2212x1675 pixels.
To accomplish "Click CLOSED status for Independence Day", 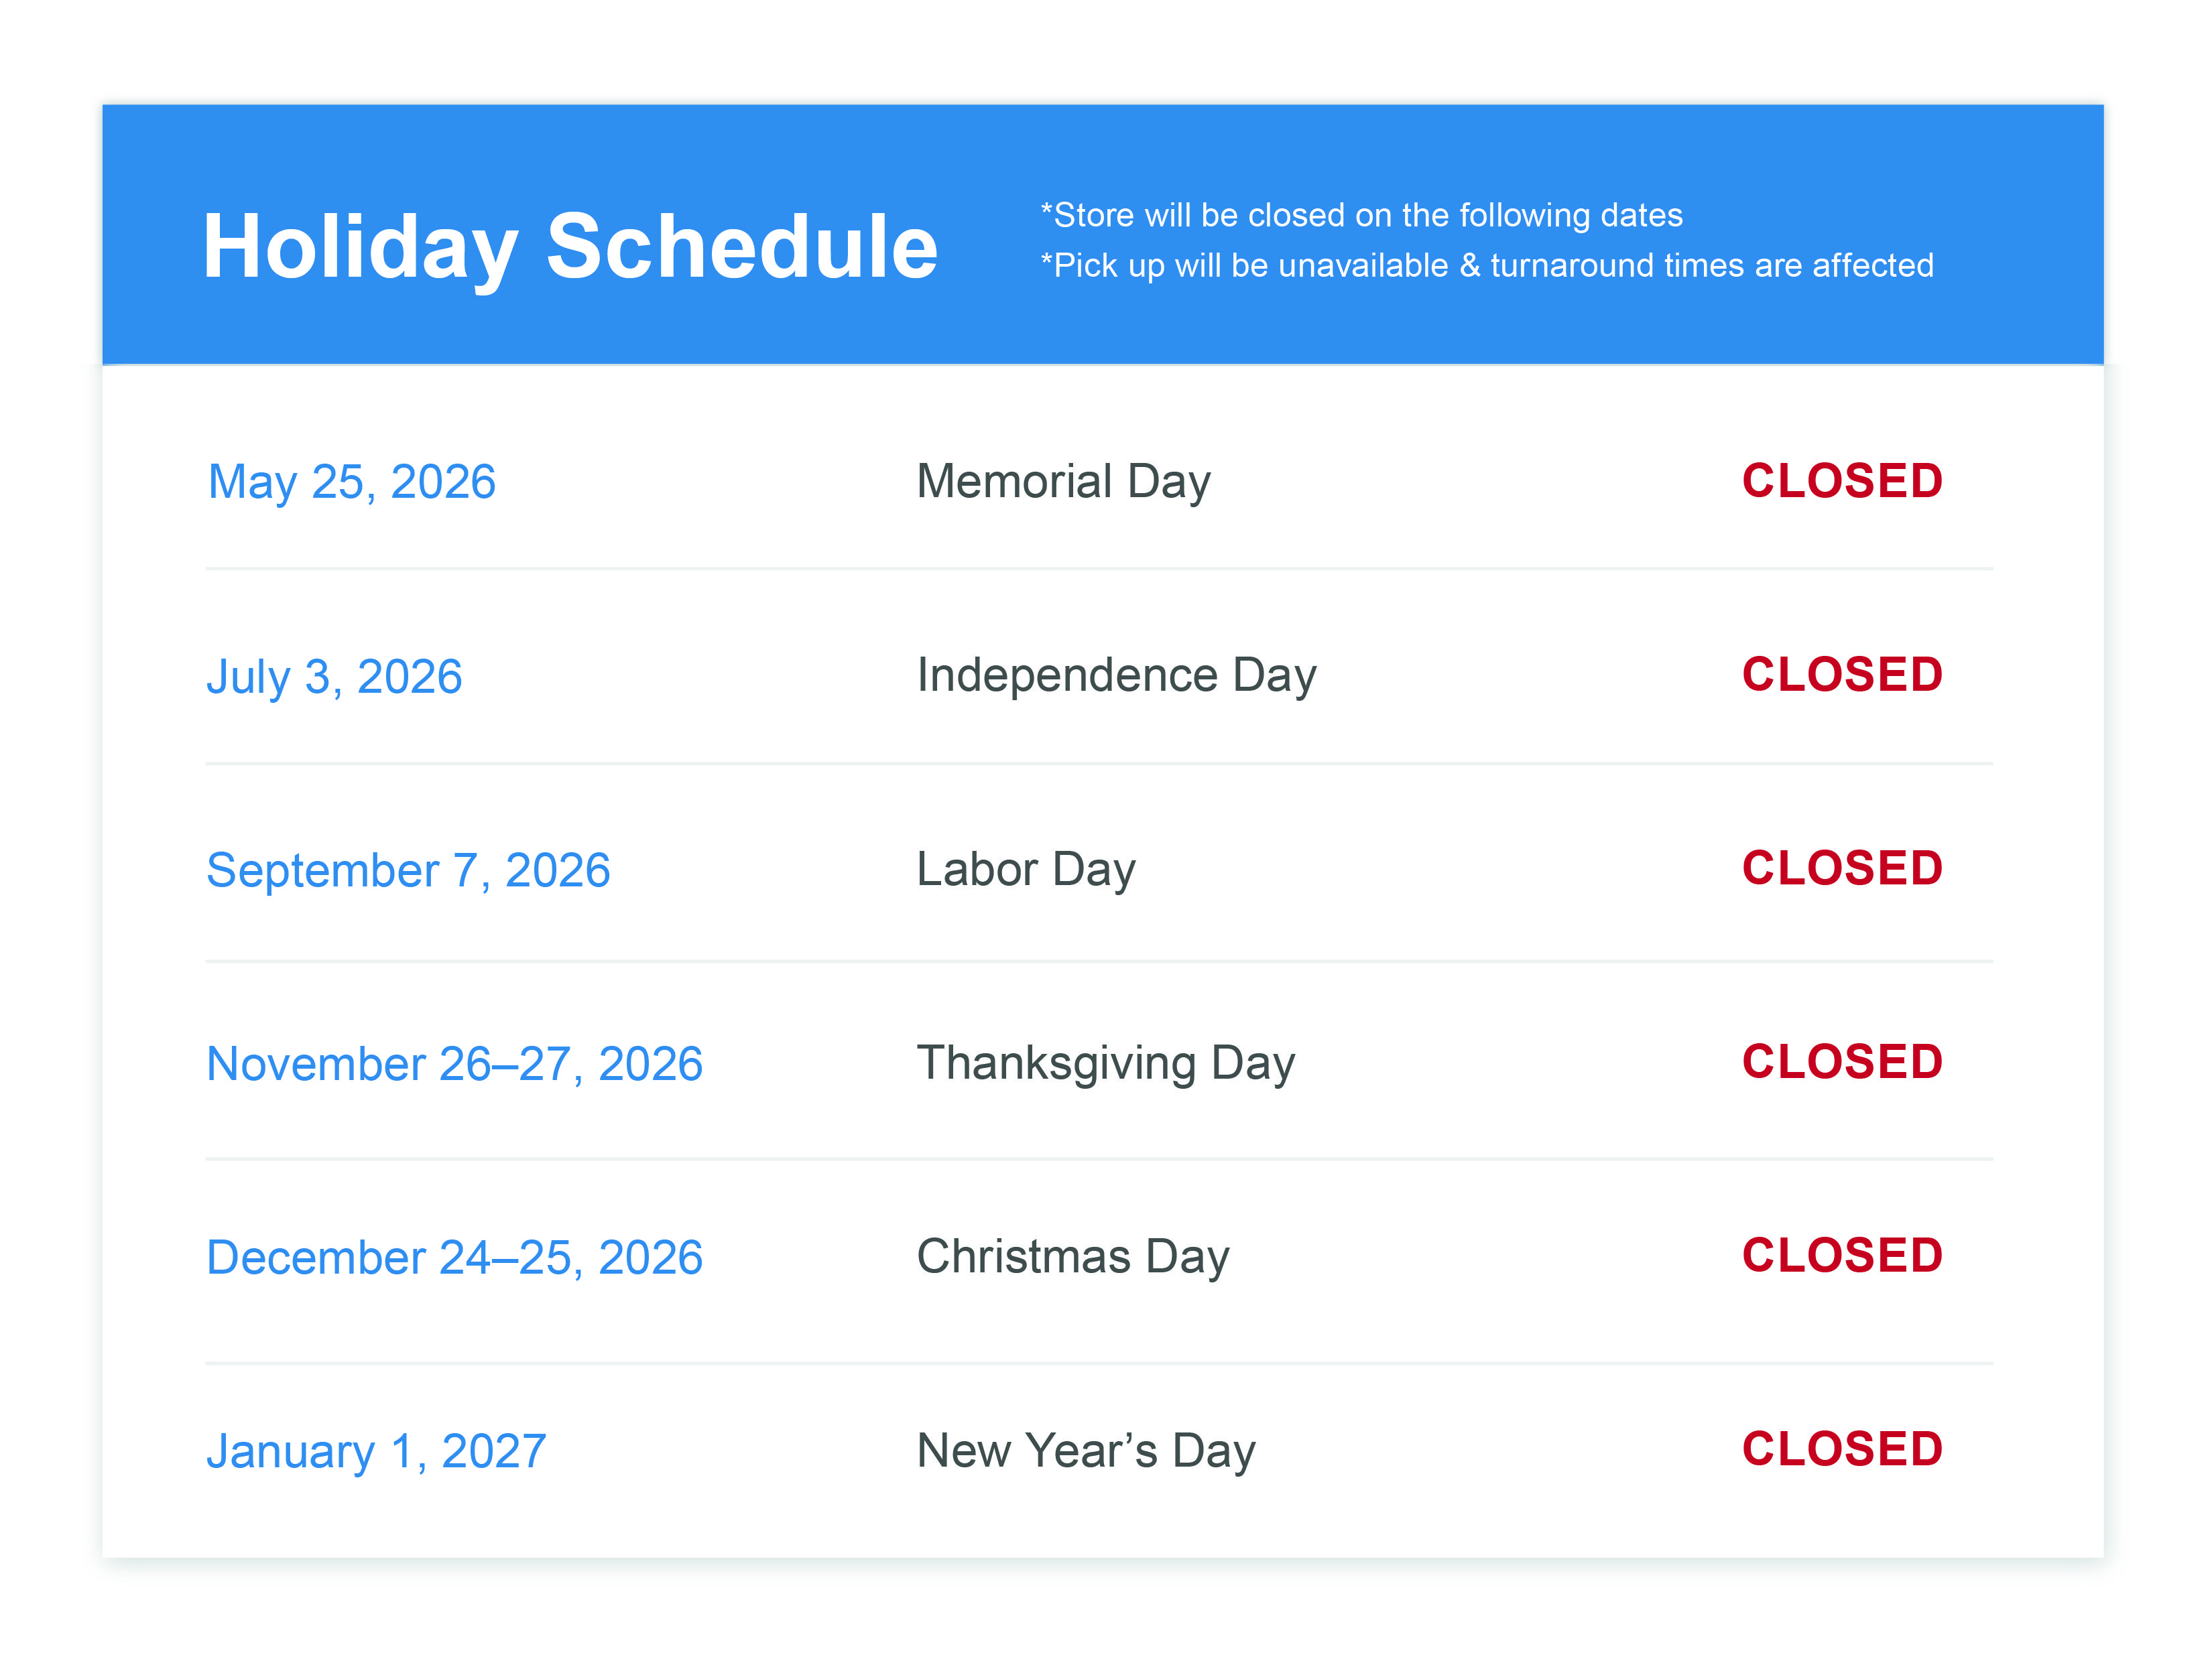I will 1842,675.
